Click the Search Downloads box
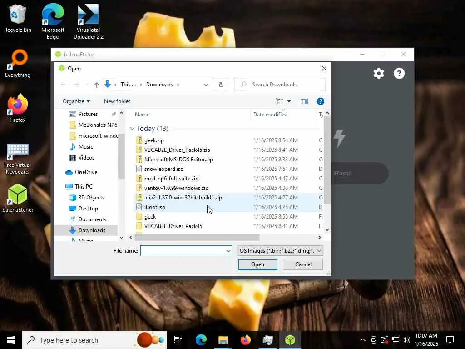Screen dimensions: 465x349 (x=280, y=85)
